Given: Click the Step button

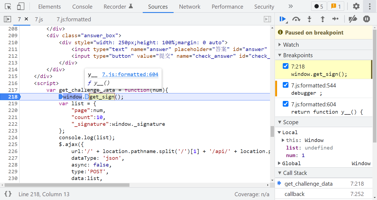Looking at the screenshot, I should [335, 19].
